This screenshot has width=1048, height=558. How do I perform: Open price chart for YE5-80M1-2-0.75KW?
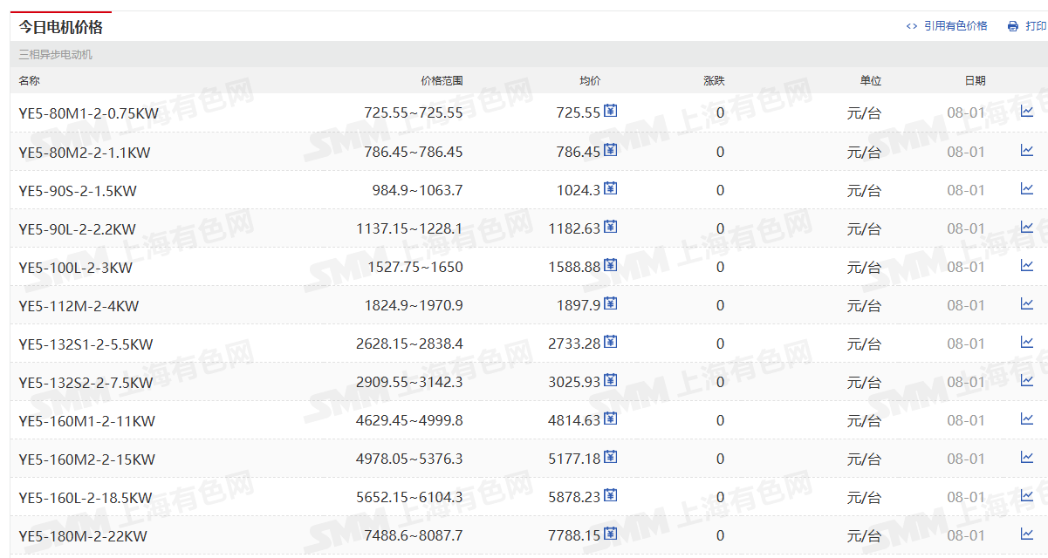coord(1027,112)
